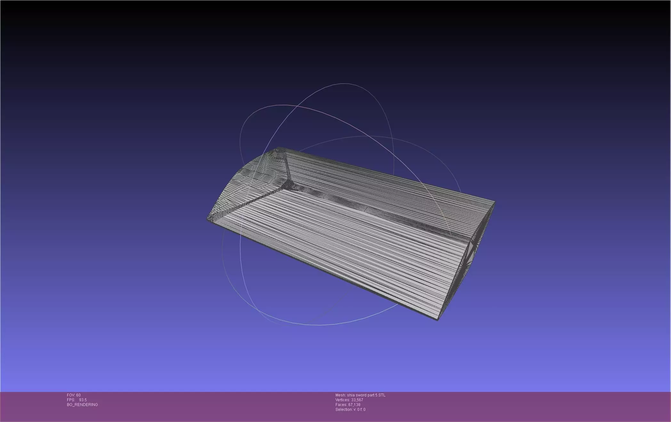The image size is (671, 422).
Task: Click the Vertices: 33,567 count text
Action: [349, 400]
